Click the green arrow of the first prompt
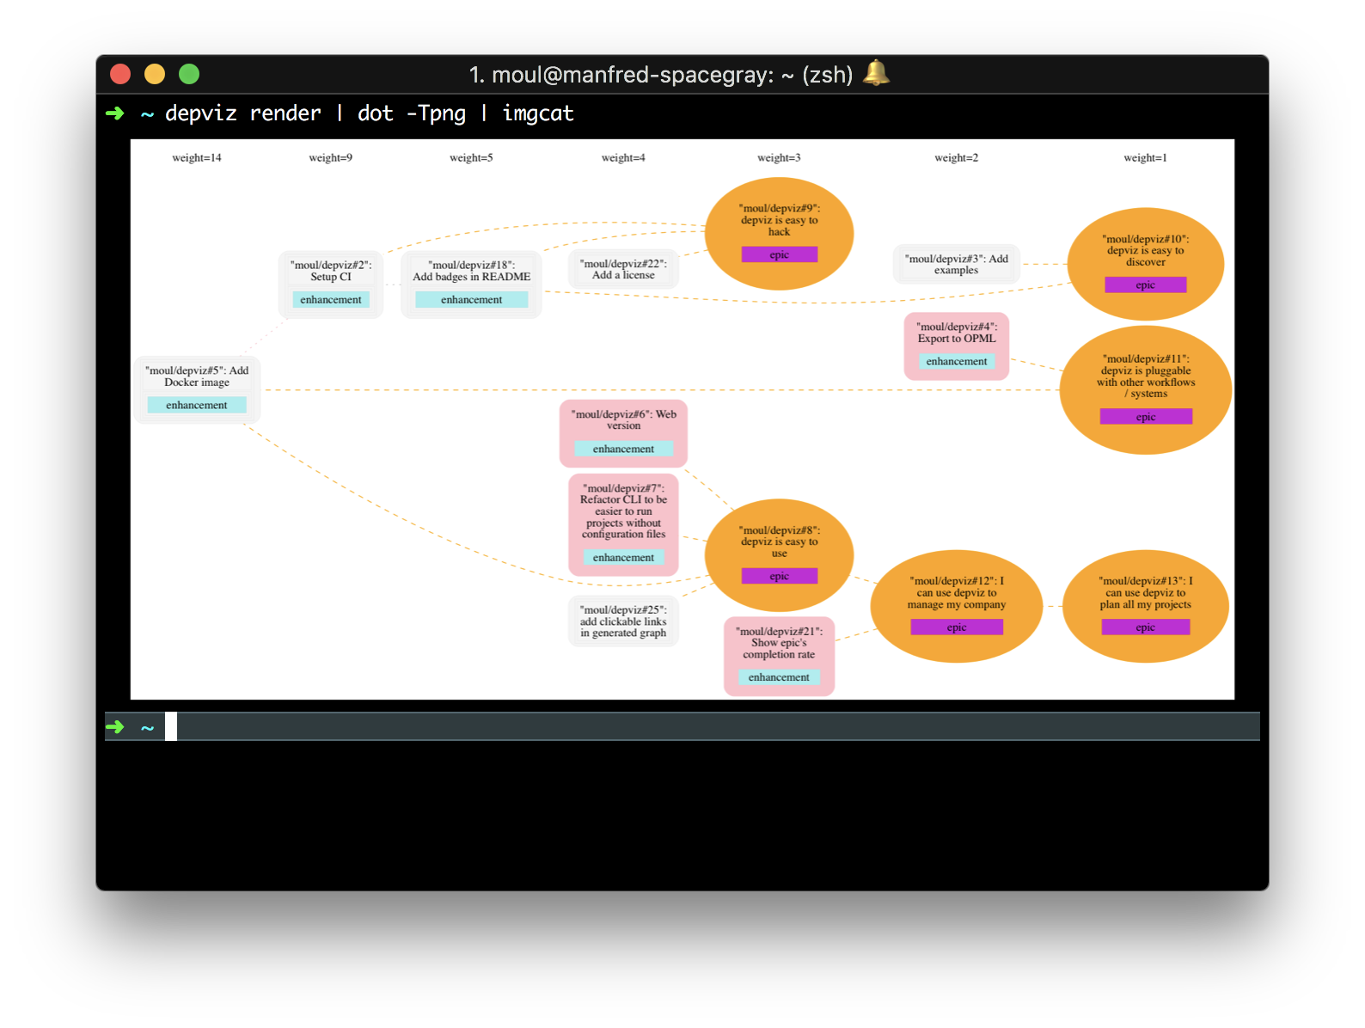 (x=114, y=113)
